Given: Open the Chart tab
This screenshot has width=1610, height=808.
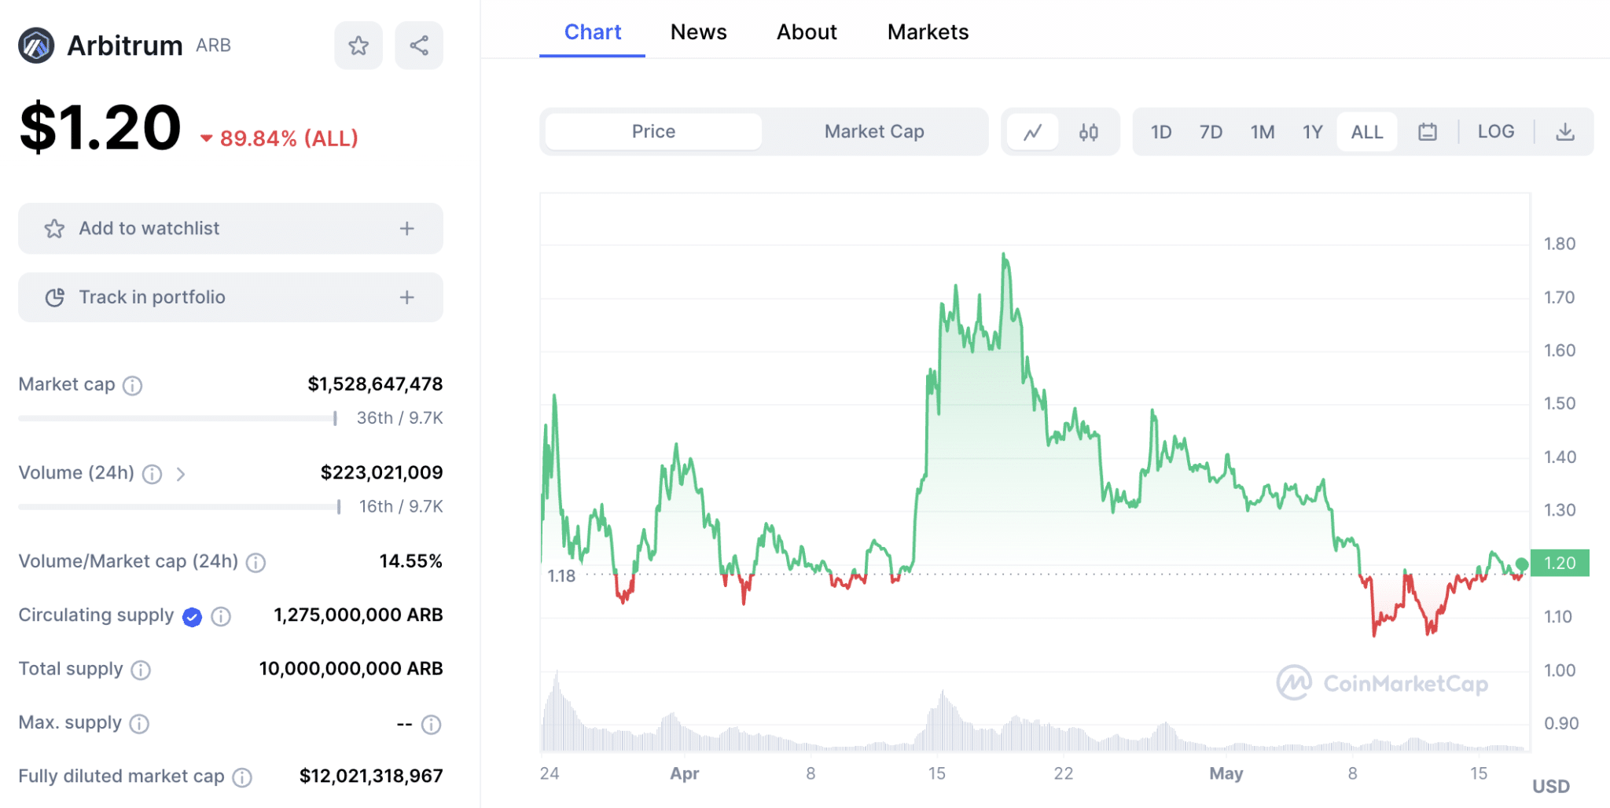Looking at the screenshot, I should tap(593, 32).
